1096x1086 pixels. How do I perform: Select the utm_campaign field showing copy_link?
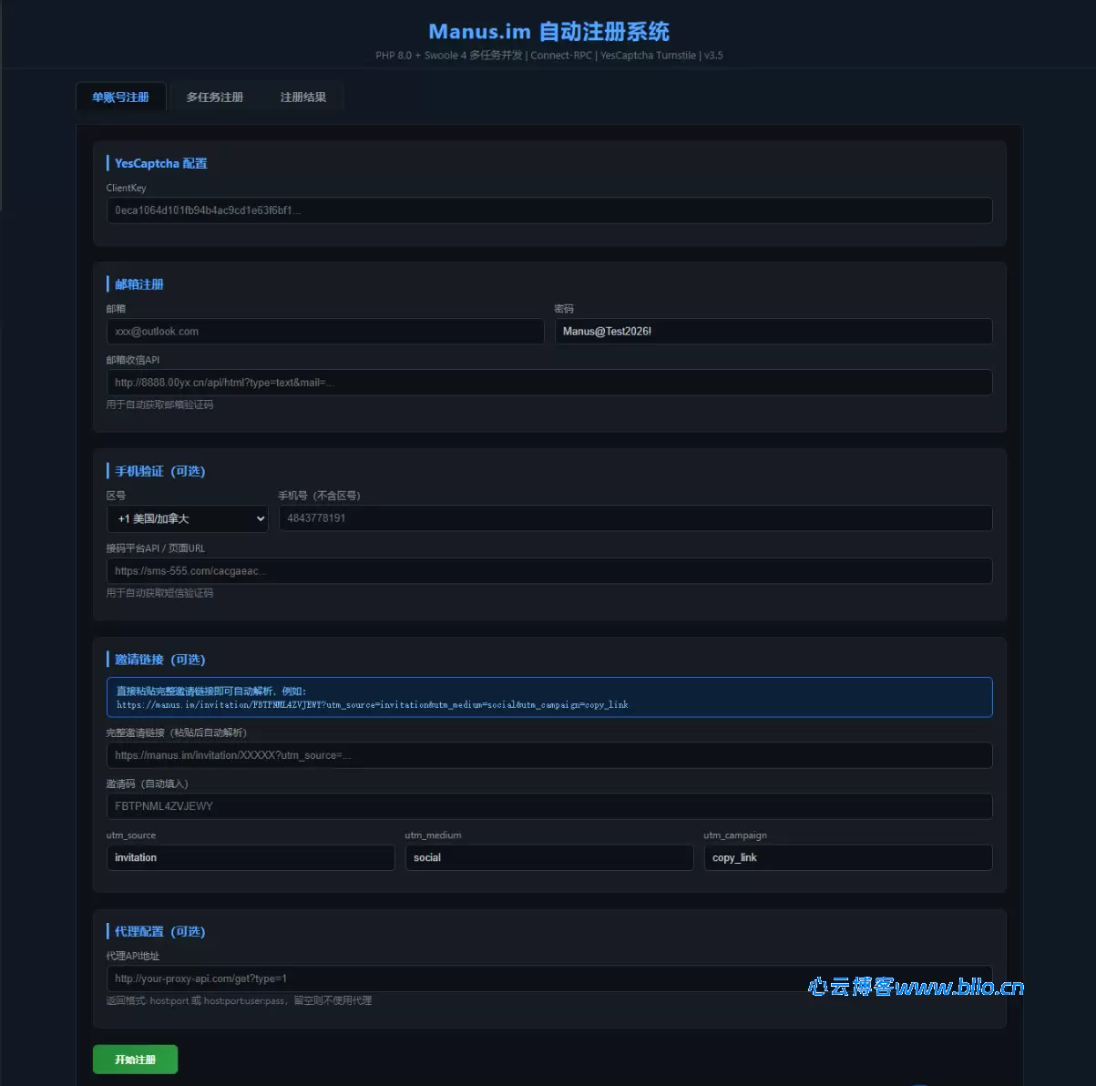[847, 857]
